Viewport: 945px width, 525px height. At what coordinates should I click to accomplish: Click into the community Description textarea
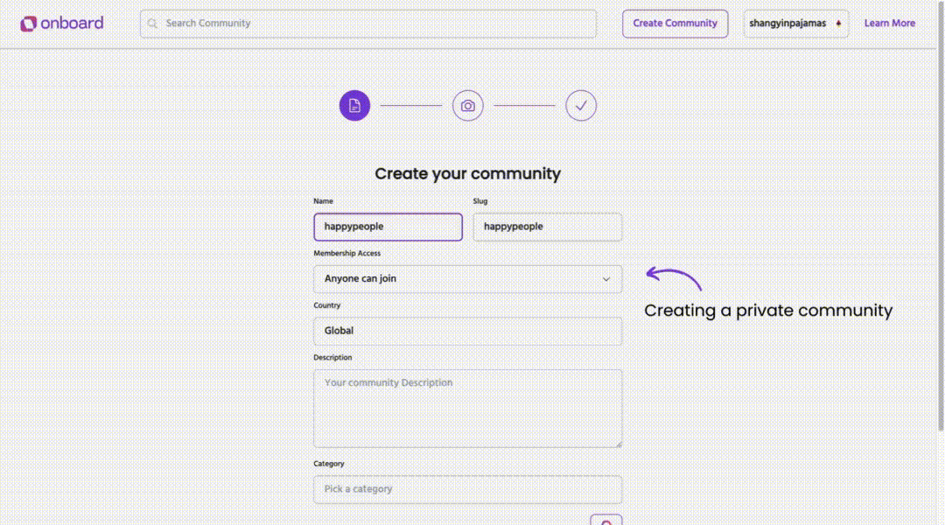467,408
